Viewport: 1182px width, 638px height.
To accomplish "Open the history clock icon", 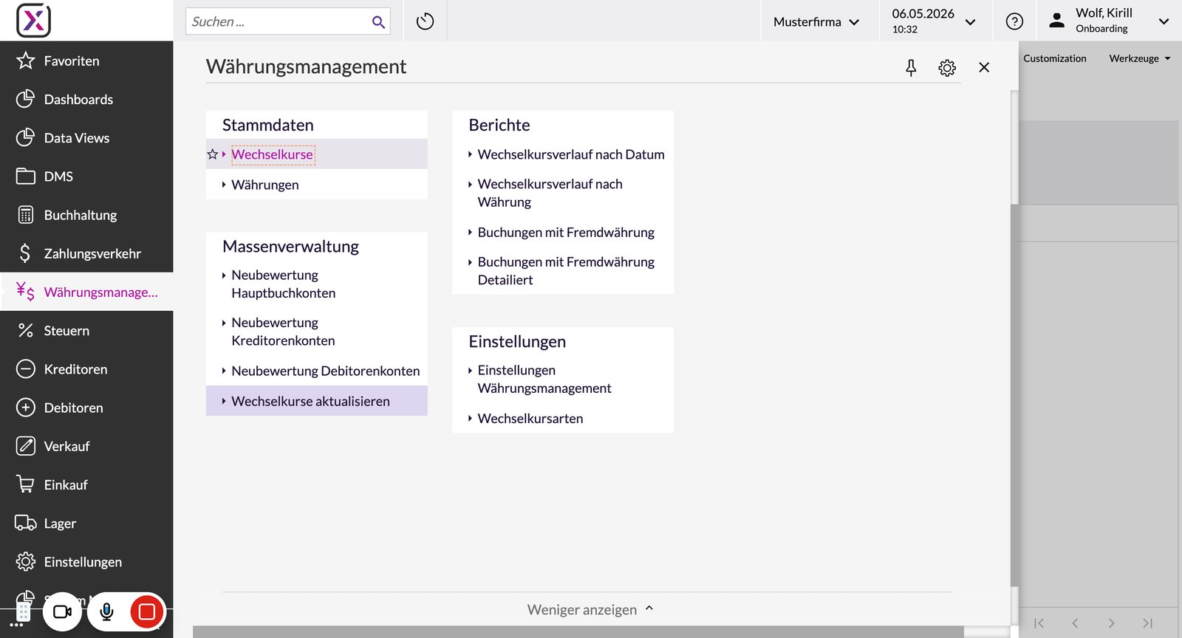I will pyautogui.click(x=425, y=21).
